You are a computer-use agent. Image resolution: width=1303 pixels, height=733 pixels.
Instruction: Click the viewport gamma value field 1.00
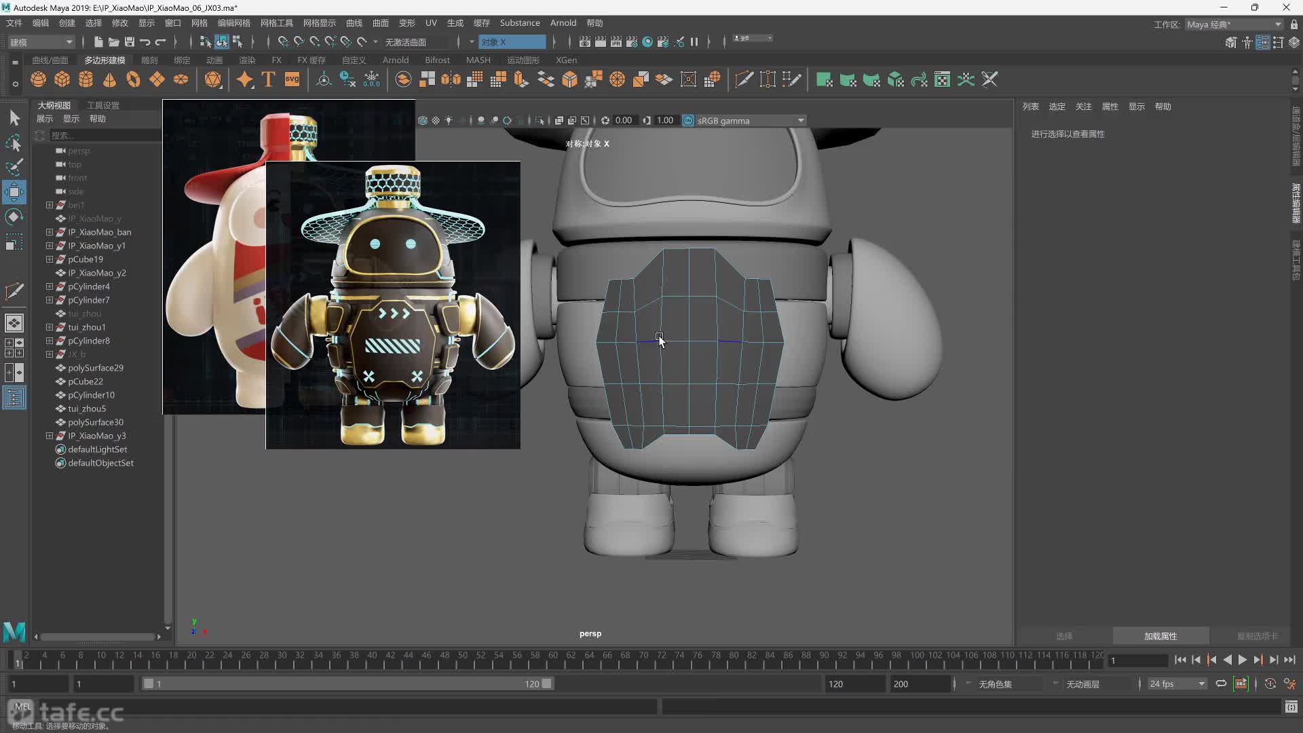tap(665, 120)
